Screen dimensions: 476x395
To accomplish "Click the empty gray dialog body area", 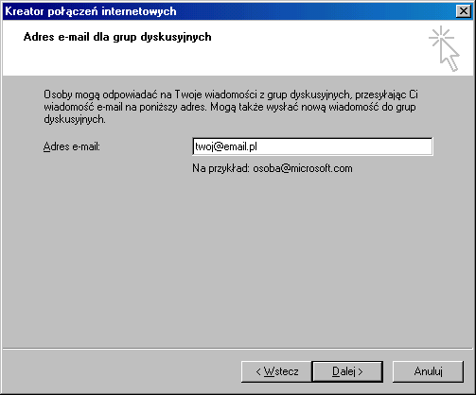I will [237, 258].
